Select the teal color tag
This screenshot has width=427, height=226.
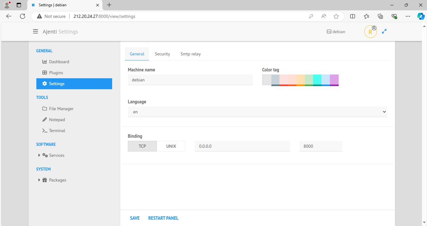point(317,80)
